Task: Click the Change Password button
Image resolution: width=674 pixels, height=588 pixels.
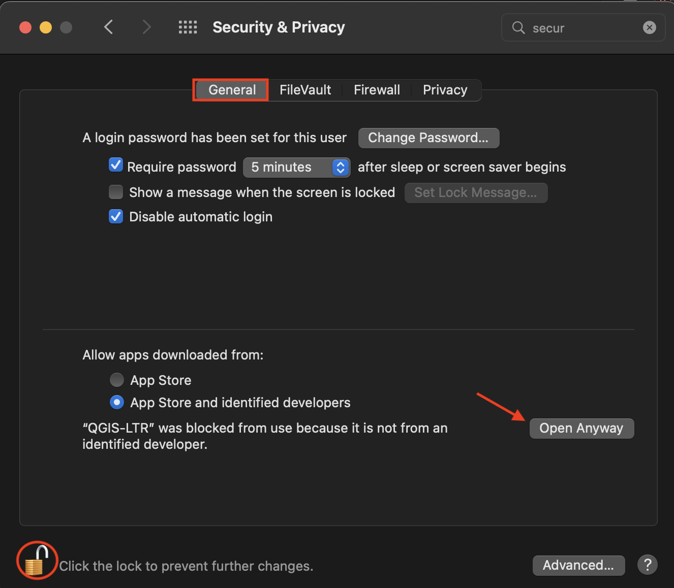Action: point(428,138)
